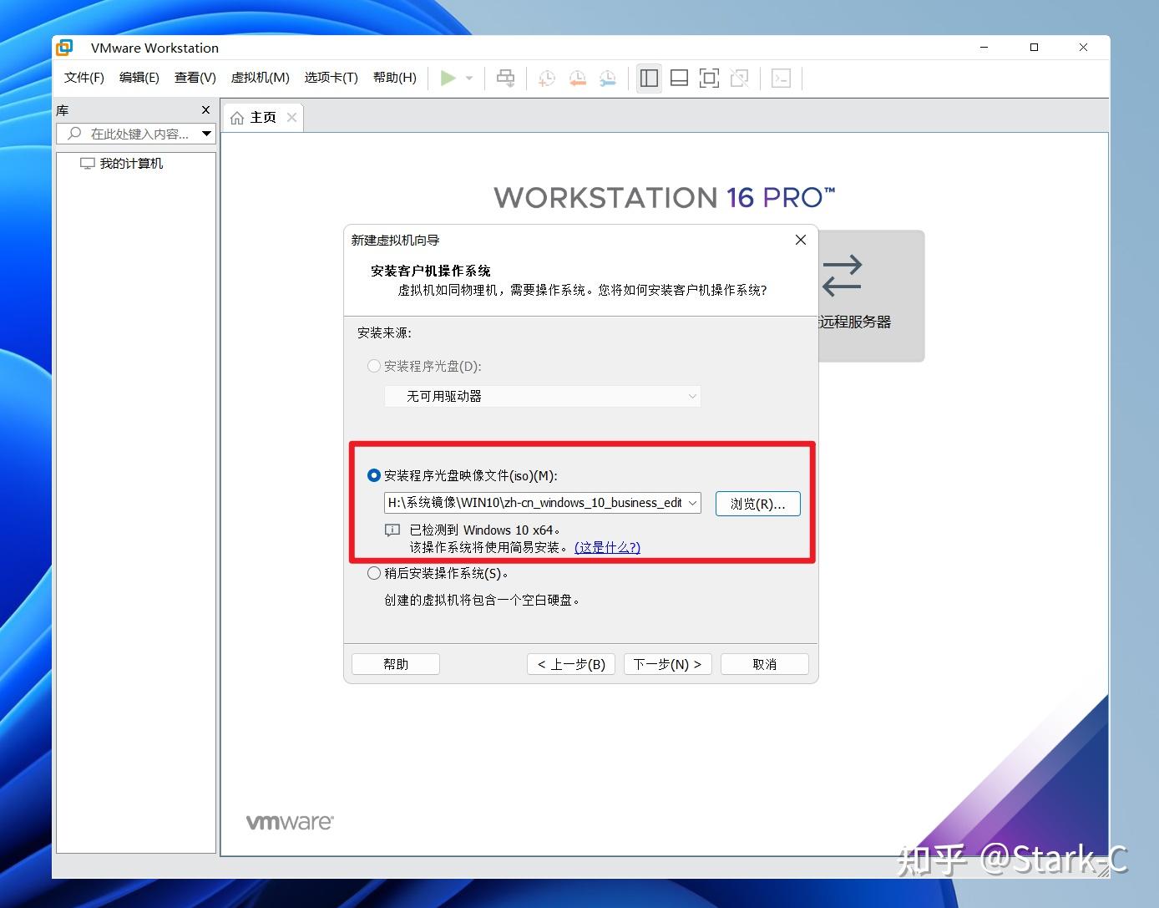Open the 这是什么 help link
Screen dimensions: 1159x908
tap(607, 547)
